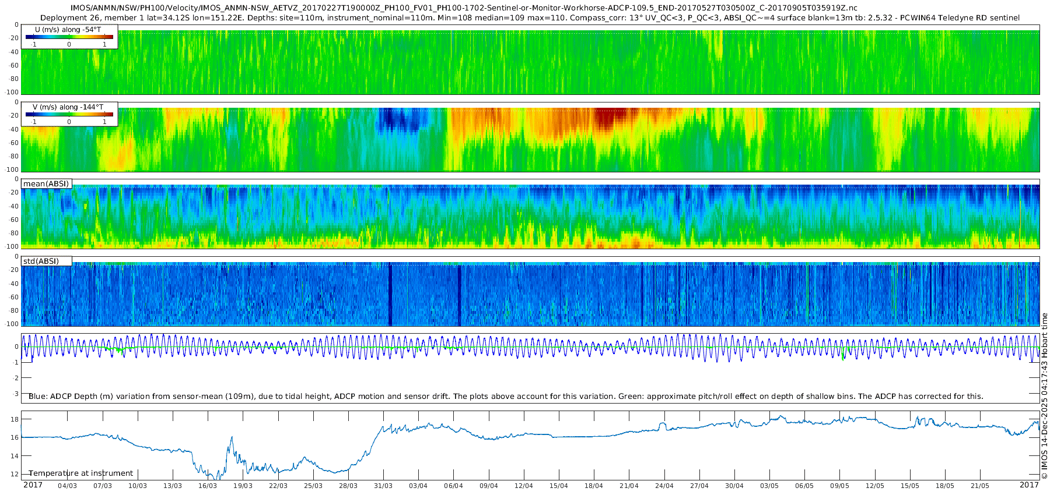Click the 31/03 date tick label
1050x495 pixels.
click(x=383, y=486)
